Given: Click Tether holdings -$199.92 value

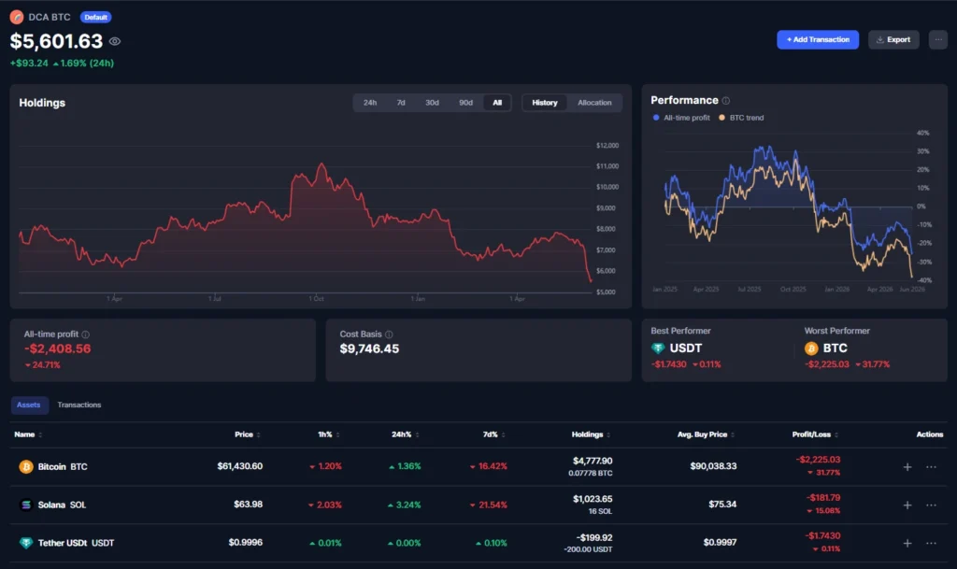Looking at the screenshot, I should point(593,537).
